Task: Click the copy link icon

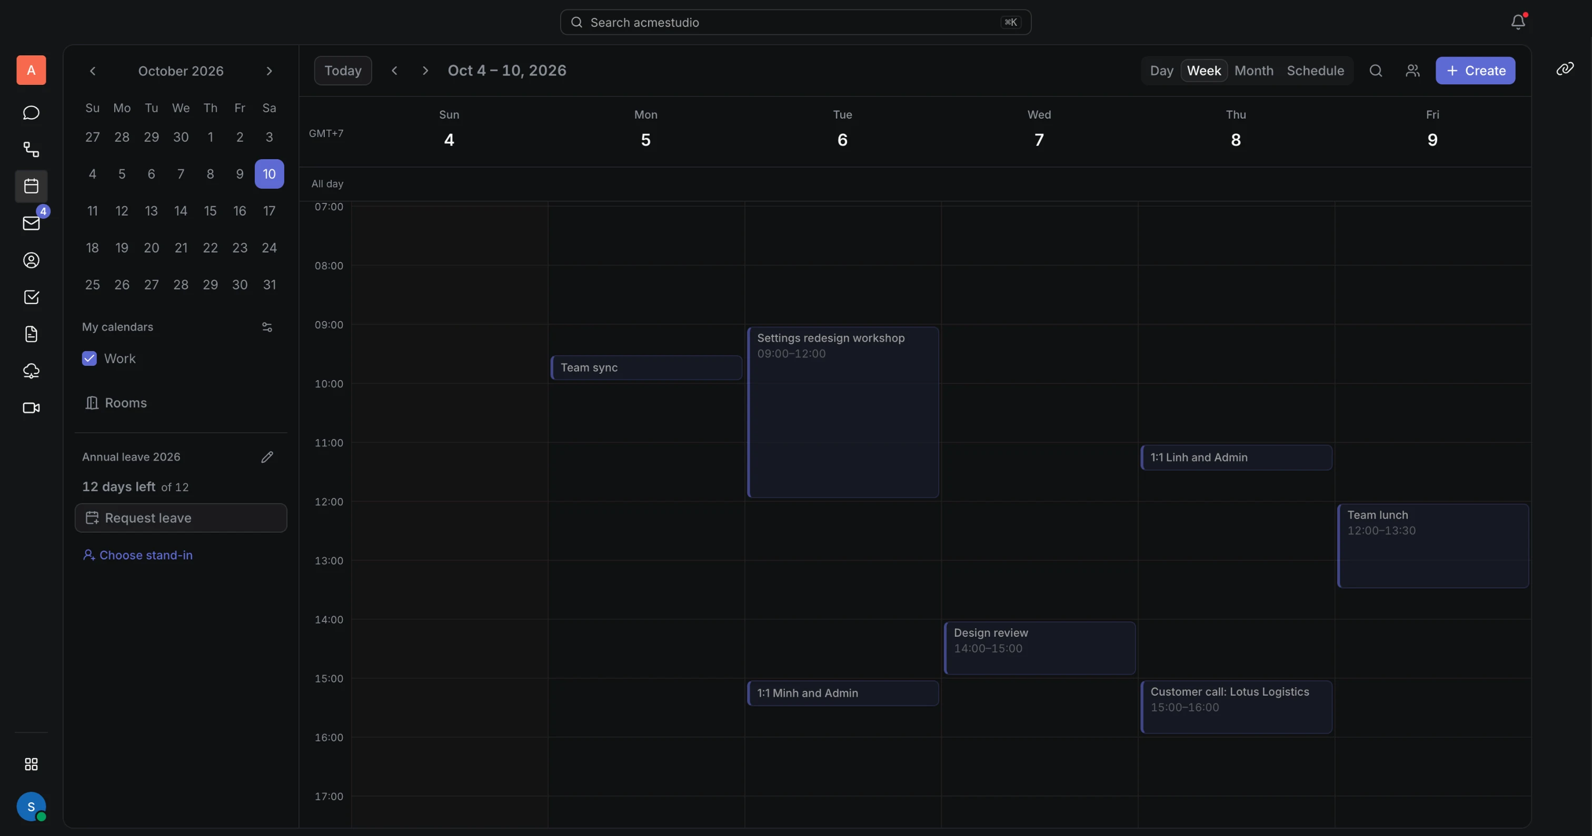Action: (x=1565, y=68)
